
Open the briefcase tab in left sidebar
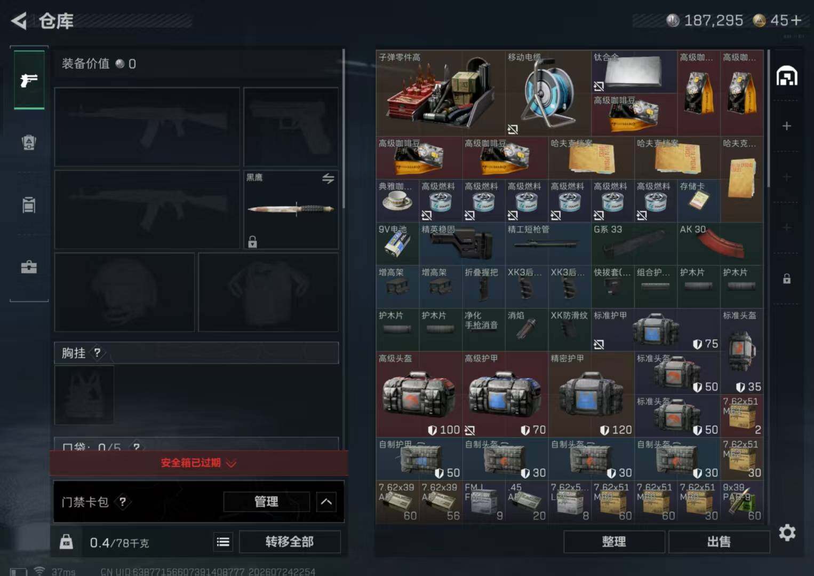click(x=29, y=266)
